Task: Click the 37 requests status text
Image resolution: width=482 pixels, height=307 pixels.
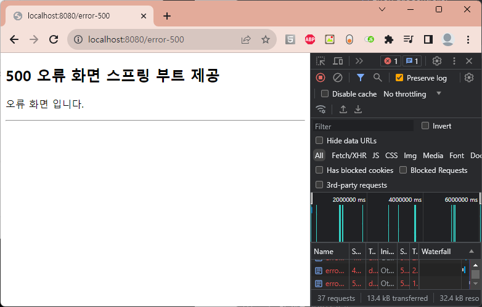Action: [x=336, y=298]
